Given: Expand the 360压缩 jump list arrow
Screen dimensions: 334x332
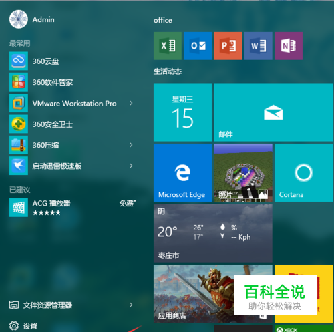Looking at the screenshot, I should click(131, 145).
